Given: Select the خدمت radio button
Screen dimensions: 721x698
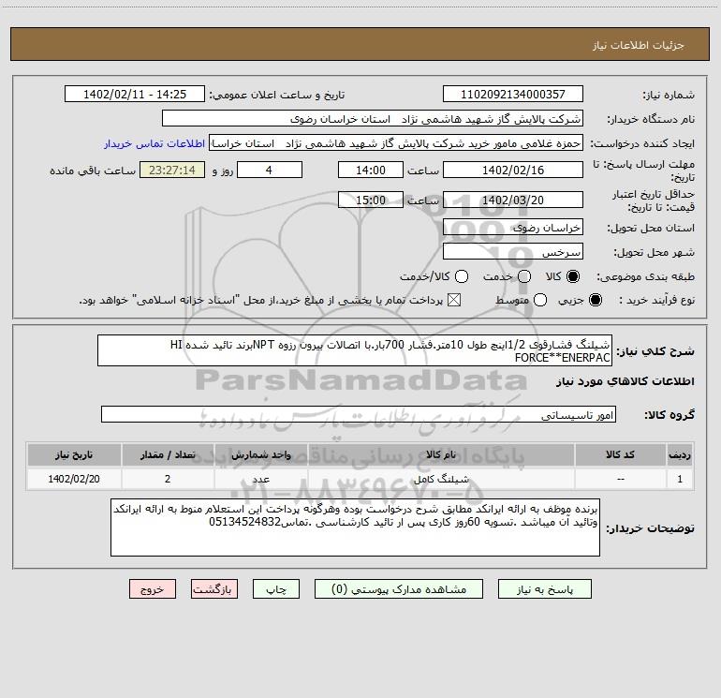Looking at the screenshot, I should (524, 276).
